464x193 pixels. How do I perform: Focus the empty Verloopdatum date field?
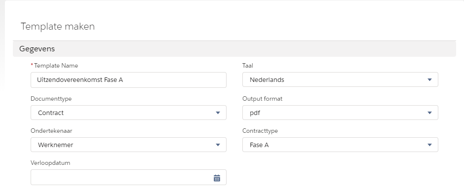click(128, 177)
